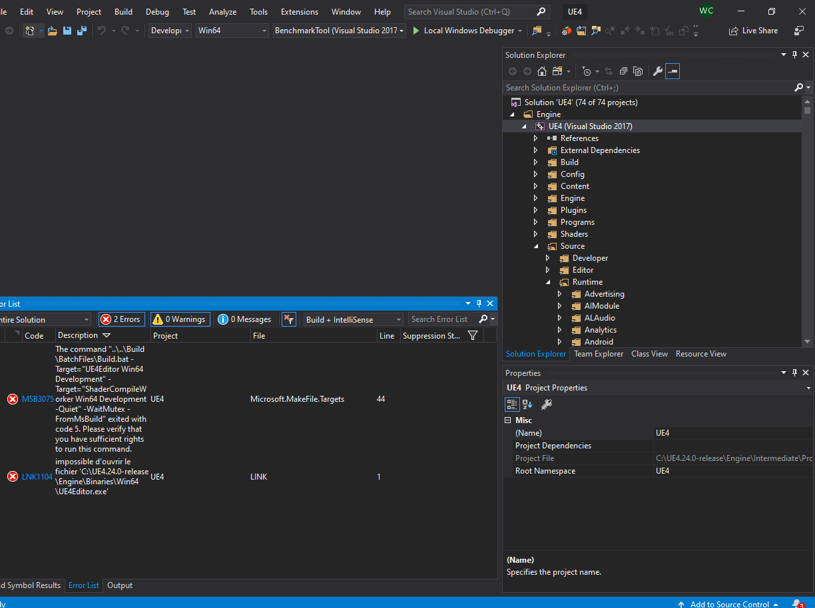Click the Undo arrow icon
Viewport: 815px width, 608px height.
pyautogui.click(x=102, y=31)
